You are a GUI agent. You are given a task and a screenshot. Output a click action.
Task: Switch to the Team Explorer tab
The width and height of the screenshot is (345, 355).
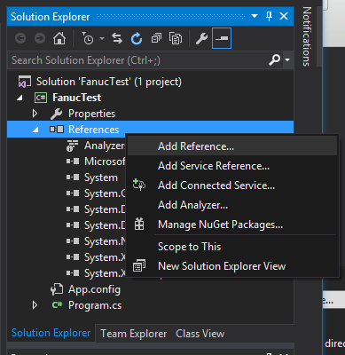point(134,334)
